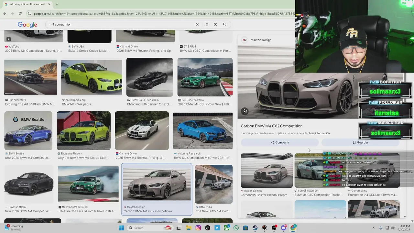
Task: Click the Windows taskbar Search box
Action: click(x=150, y=228)
